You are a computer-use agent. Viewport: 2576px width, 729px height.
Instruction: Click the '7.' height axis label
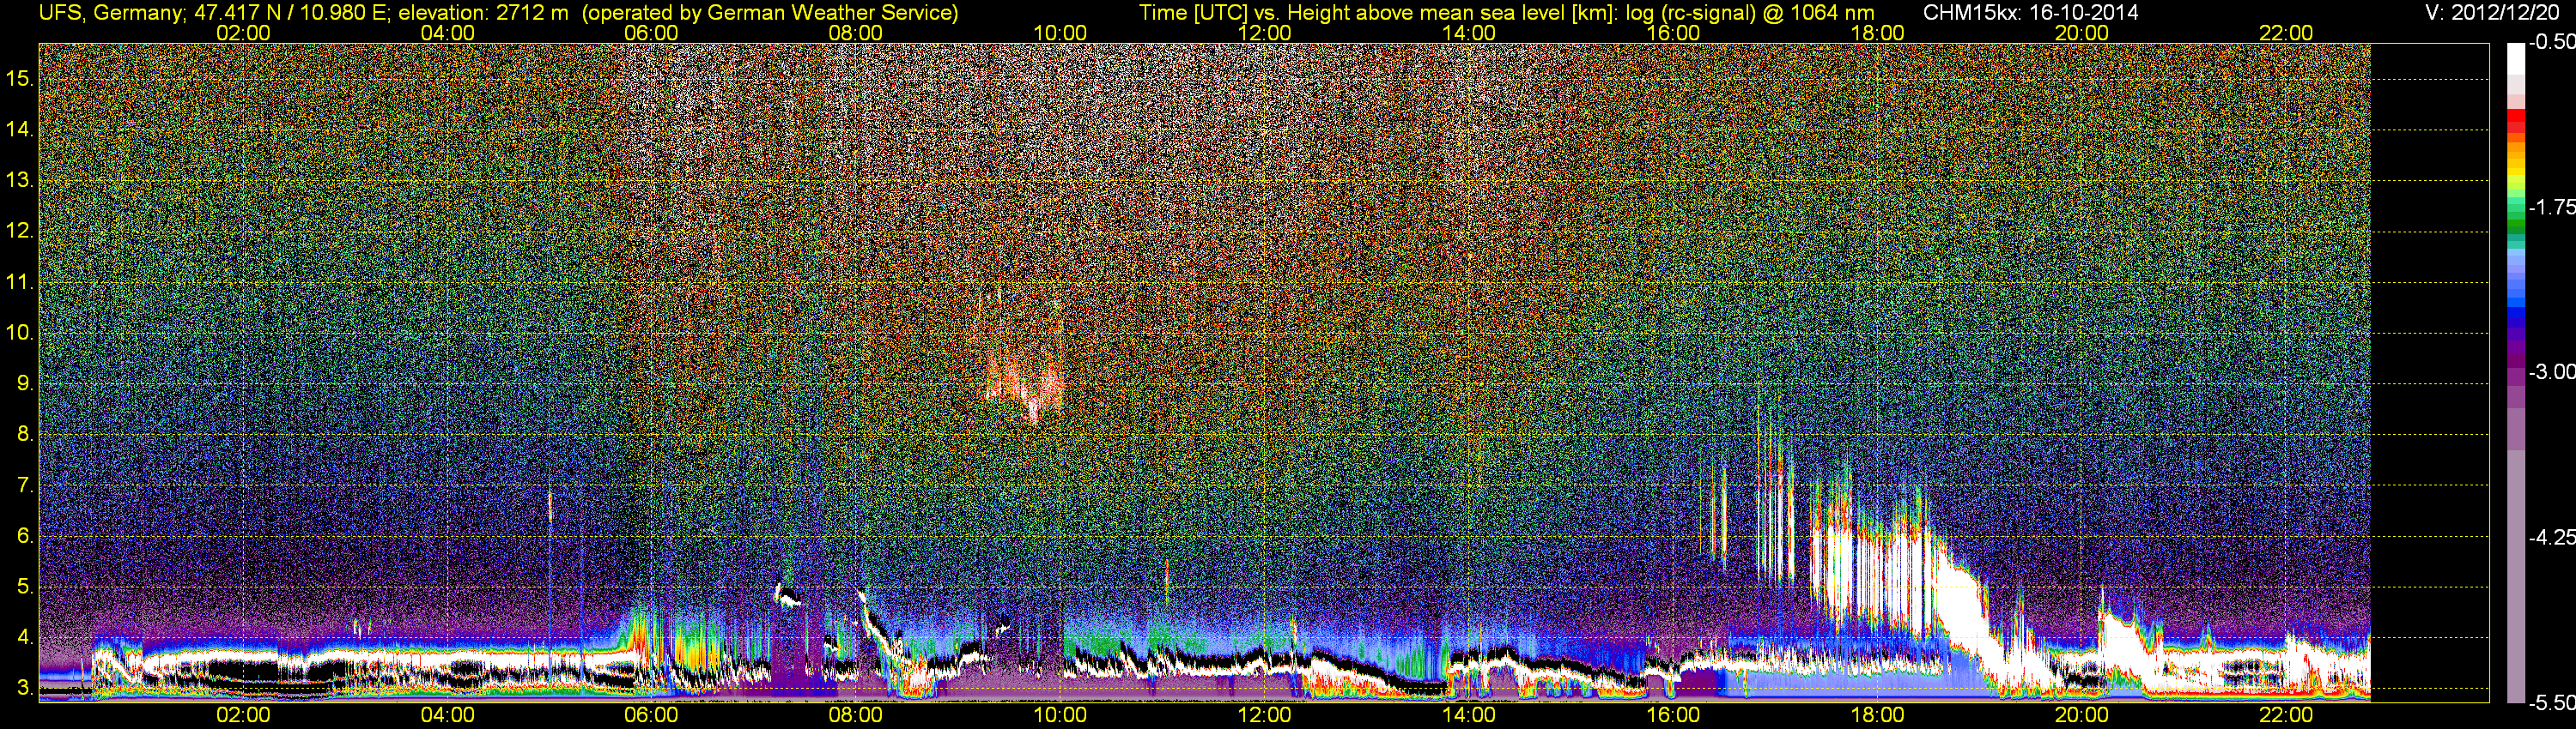pyautogui.click(x=25, y=485)
